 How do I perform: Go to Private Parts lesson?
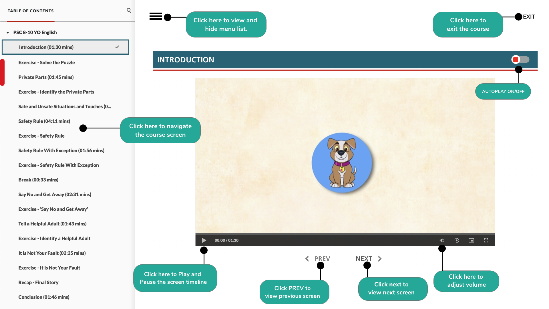46,77
